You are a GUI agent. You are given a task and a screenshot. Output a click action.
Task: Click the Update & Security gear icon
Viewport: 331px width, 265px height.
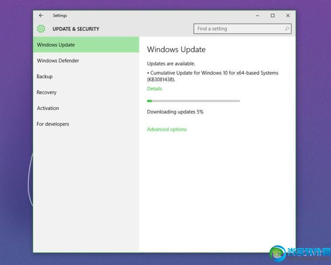click(41, 29)
